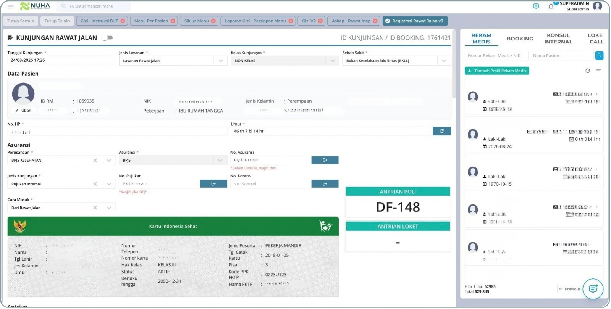Expand the Jenis Layanan dropdown
Viewport: 611px width, 309px height.
[221, 61]
